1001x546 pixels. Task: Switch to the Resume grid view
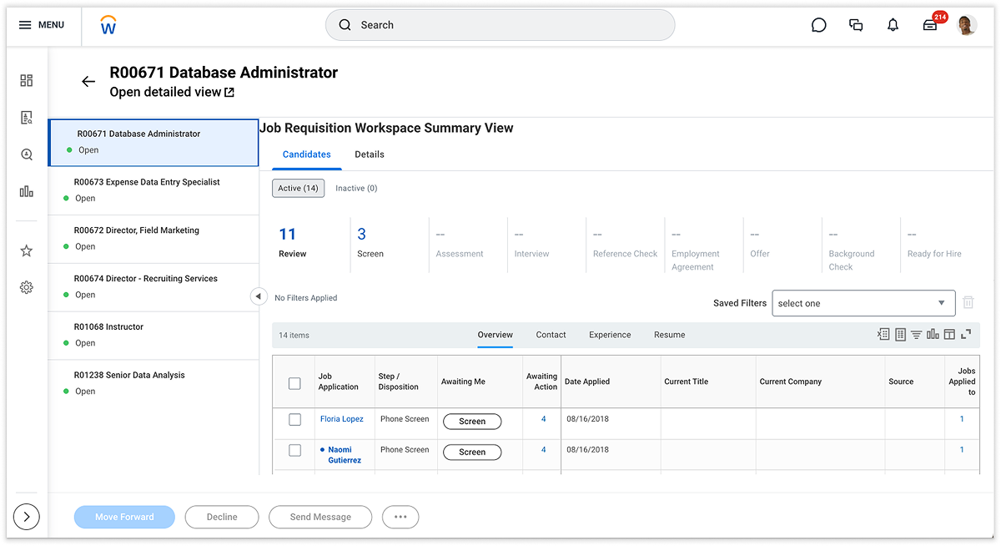pos(670,335)
